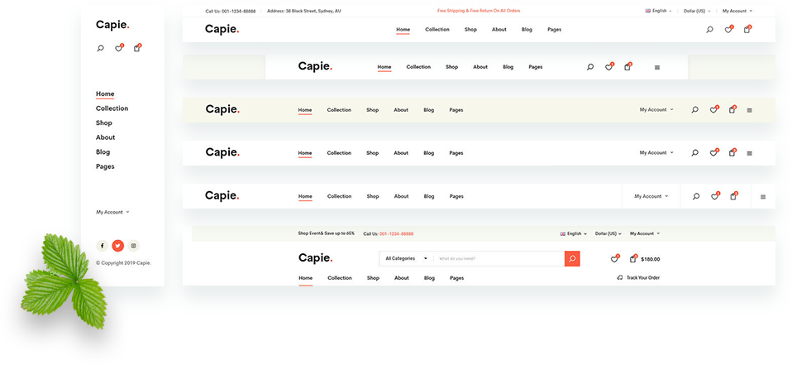Screen dimensions: 792x365
Task: Expand My Account in left sidebar
Action: point(112,212)
